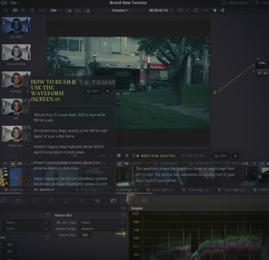Click node 01 in the node graph

(263, 67)
